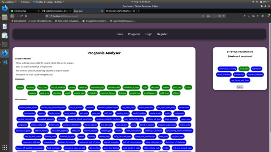Click the browser Back arrow button
The height and width of the screenshot is (152, 271).
coord(12,16)
